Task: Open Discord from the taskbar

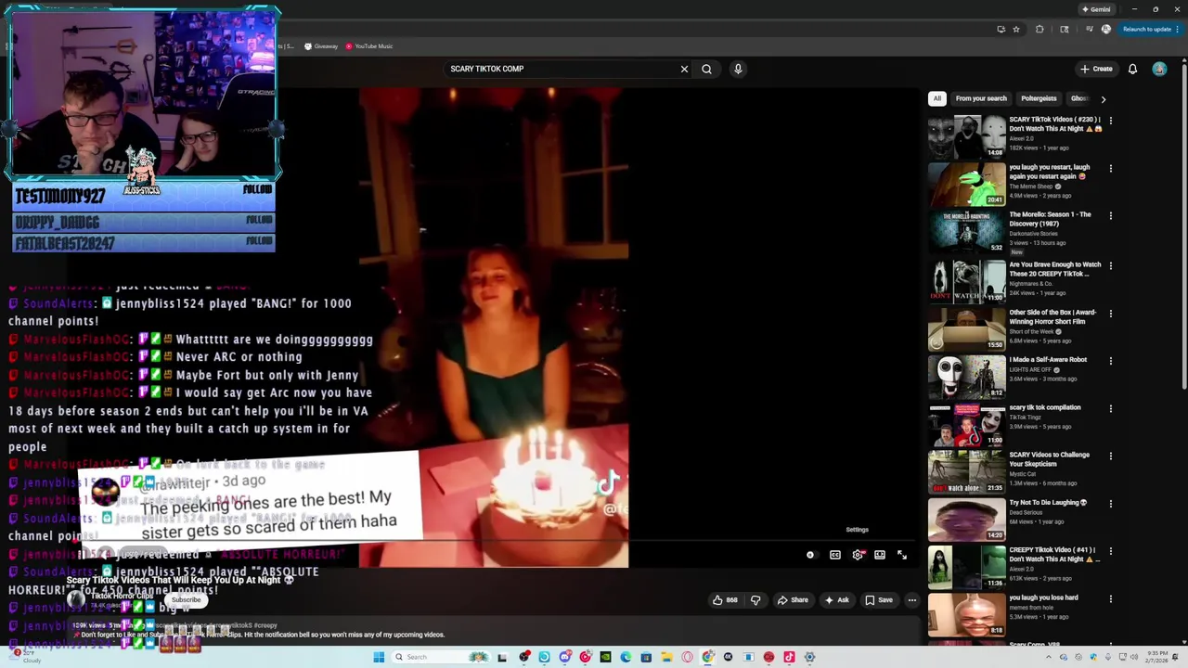Action: 565,657
